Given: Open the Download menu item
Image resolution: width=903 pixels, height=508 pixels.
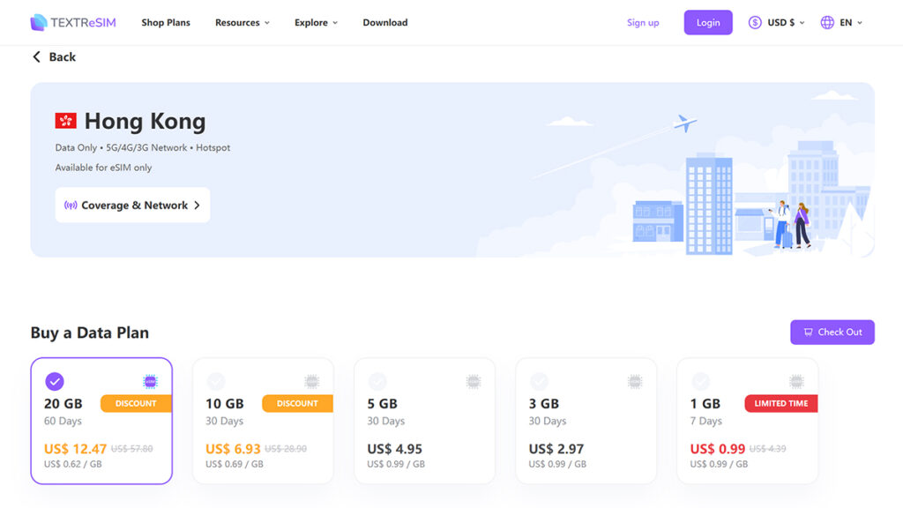Looking at the screenshot, I should tap(385, 23).
